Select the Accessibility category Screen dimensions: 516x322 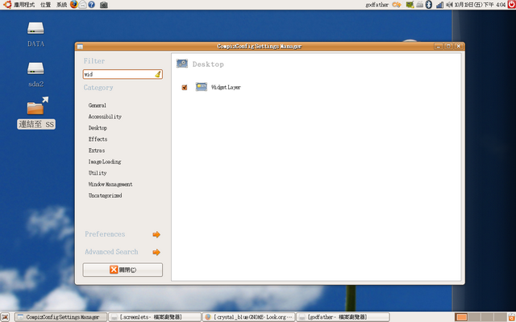[x=105, y=117]
